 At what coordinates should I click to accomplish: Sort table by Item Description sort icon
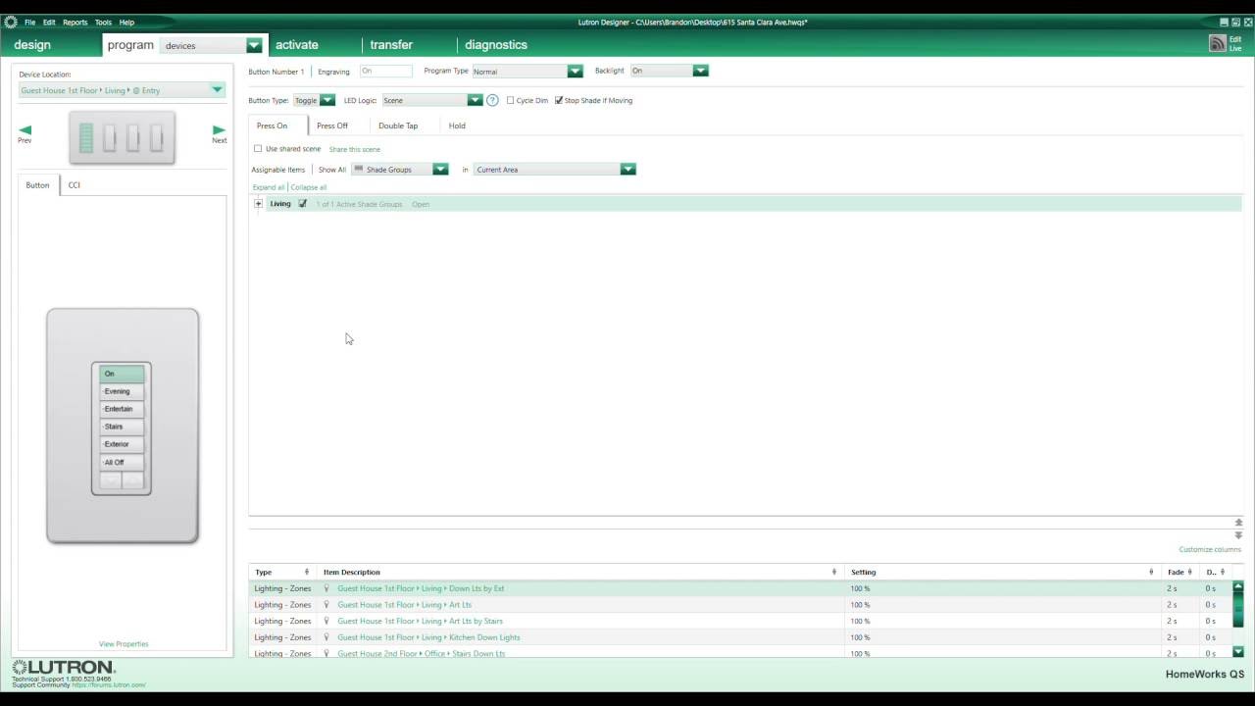pos(834,572)
